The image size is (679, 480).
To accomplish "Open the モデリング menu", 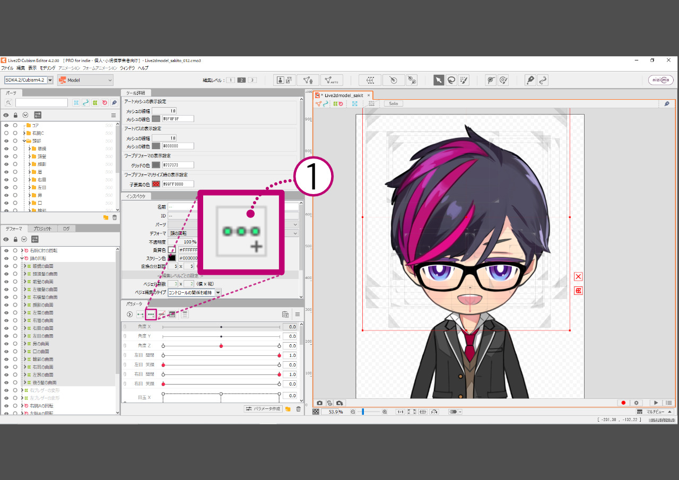I will [x=48, y=68].
